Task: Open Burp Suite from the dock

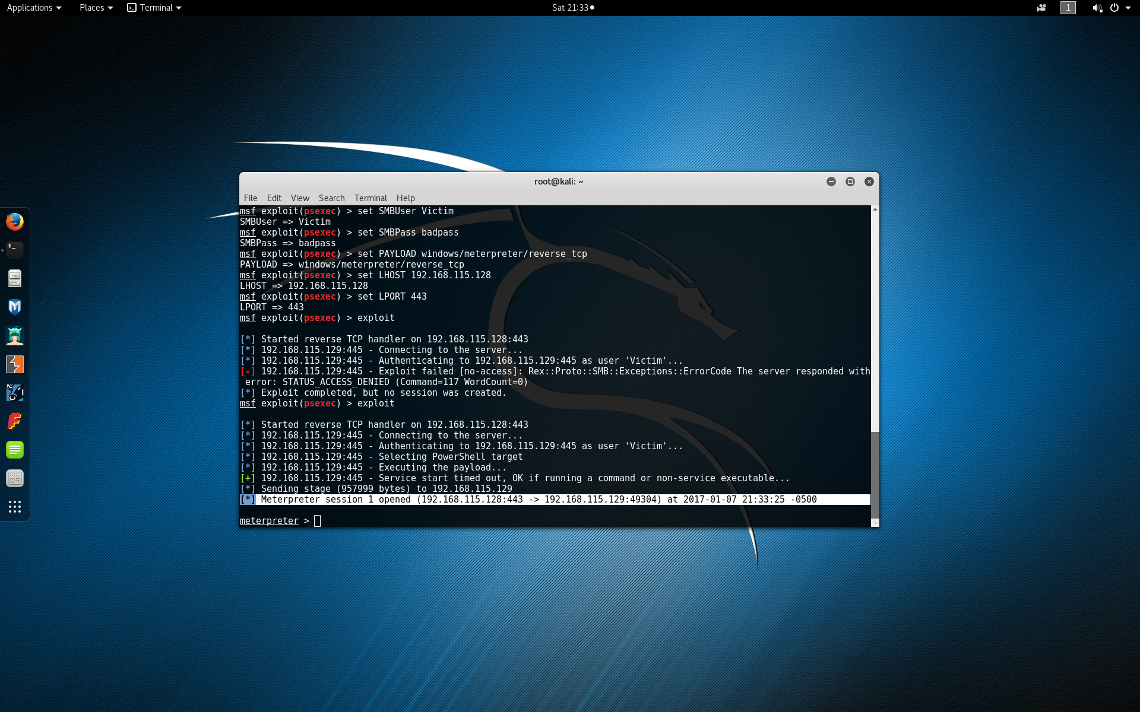Action: click(x=15, y=364)
